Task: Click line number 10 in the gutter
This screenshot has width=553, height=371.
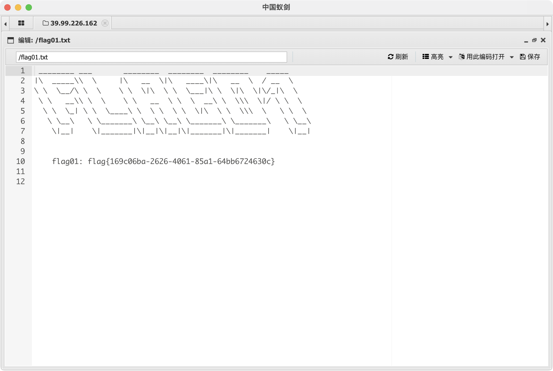Action: pyautogui.click(x=20, y=161)
